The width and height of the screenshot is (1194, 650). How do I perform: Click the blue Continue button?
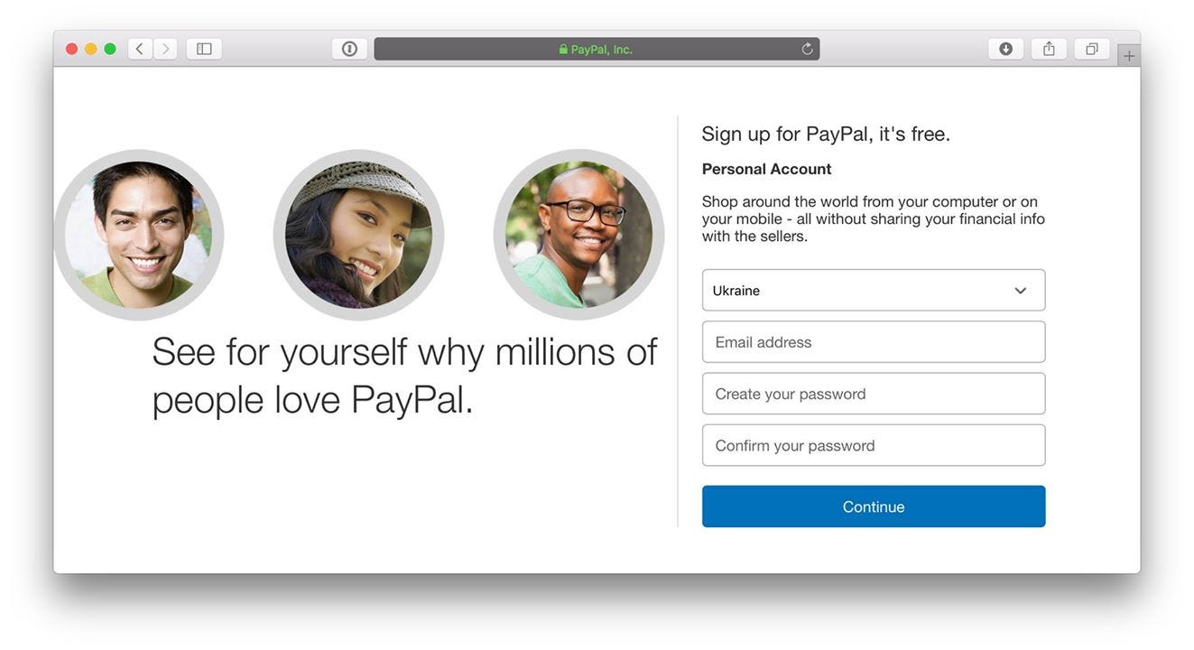point(874,506)
